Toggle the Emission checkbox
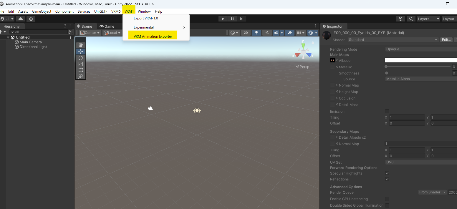Viewport: 457px width, 209px height. (387, 111)
